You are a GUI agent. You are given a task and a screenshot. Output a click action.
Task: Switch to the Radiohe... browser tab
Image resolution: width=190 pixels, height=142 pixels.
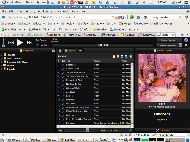pos(55,35)
